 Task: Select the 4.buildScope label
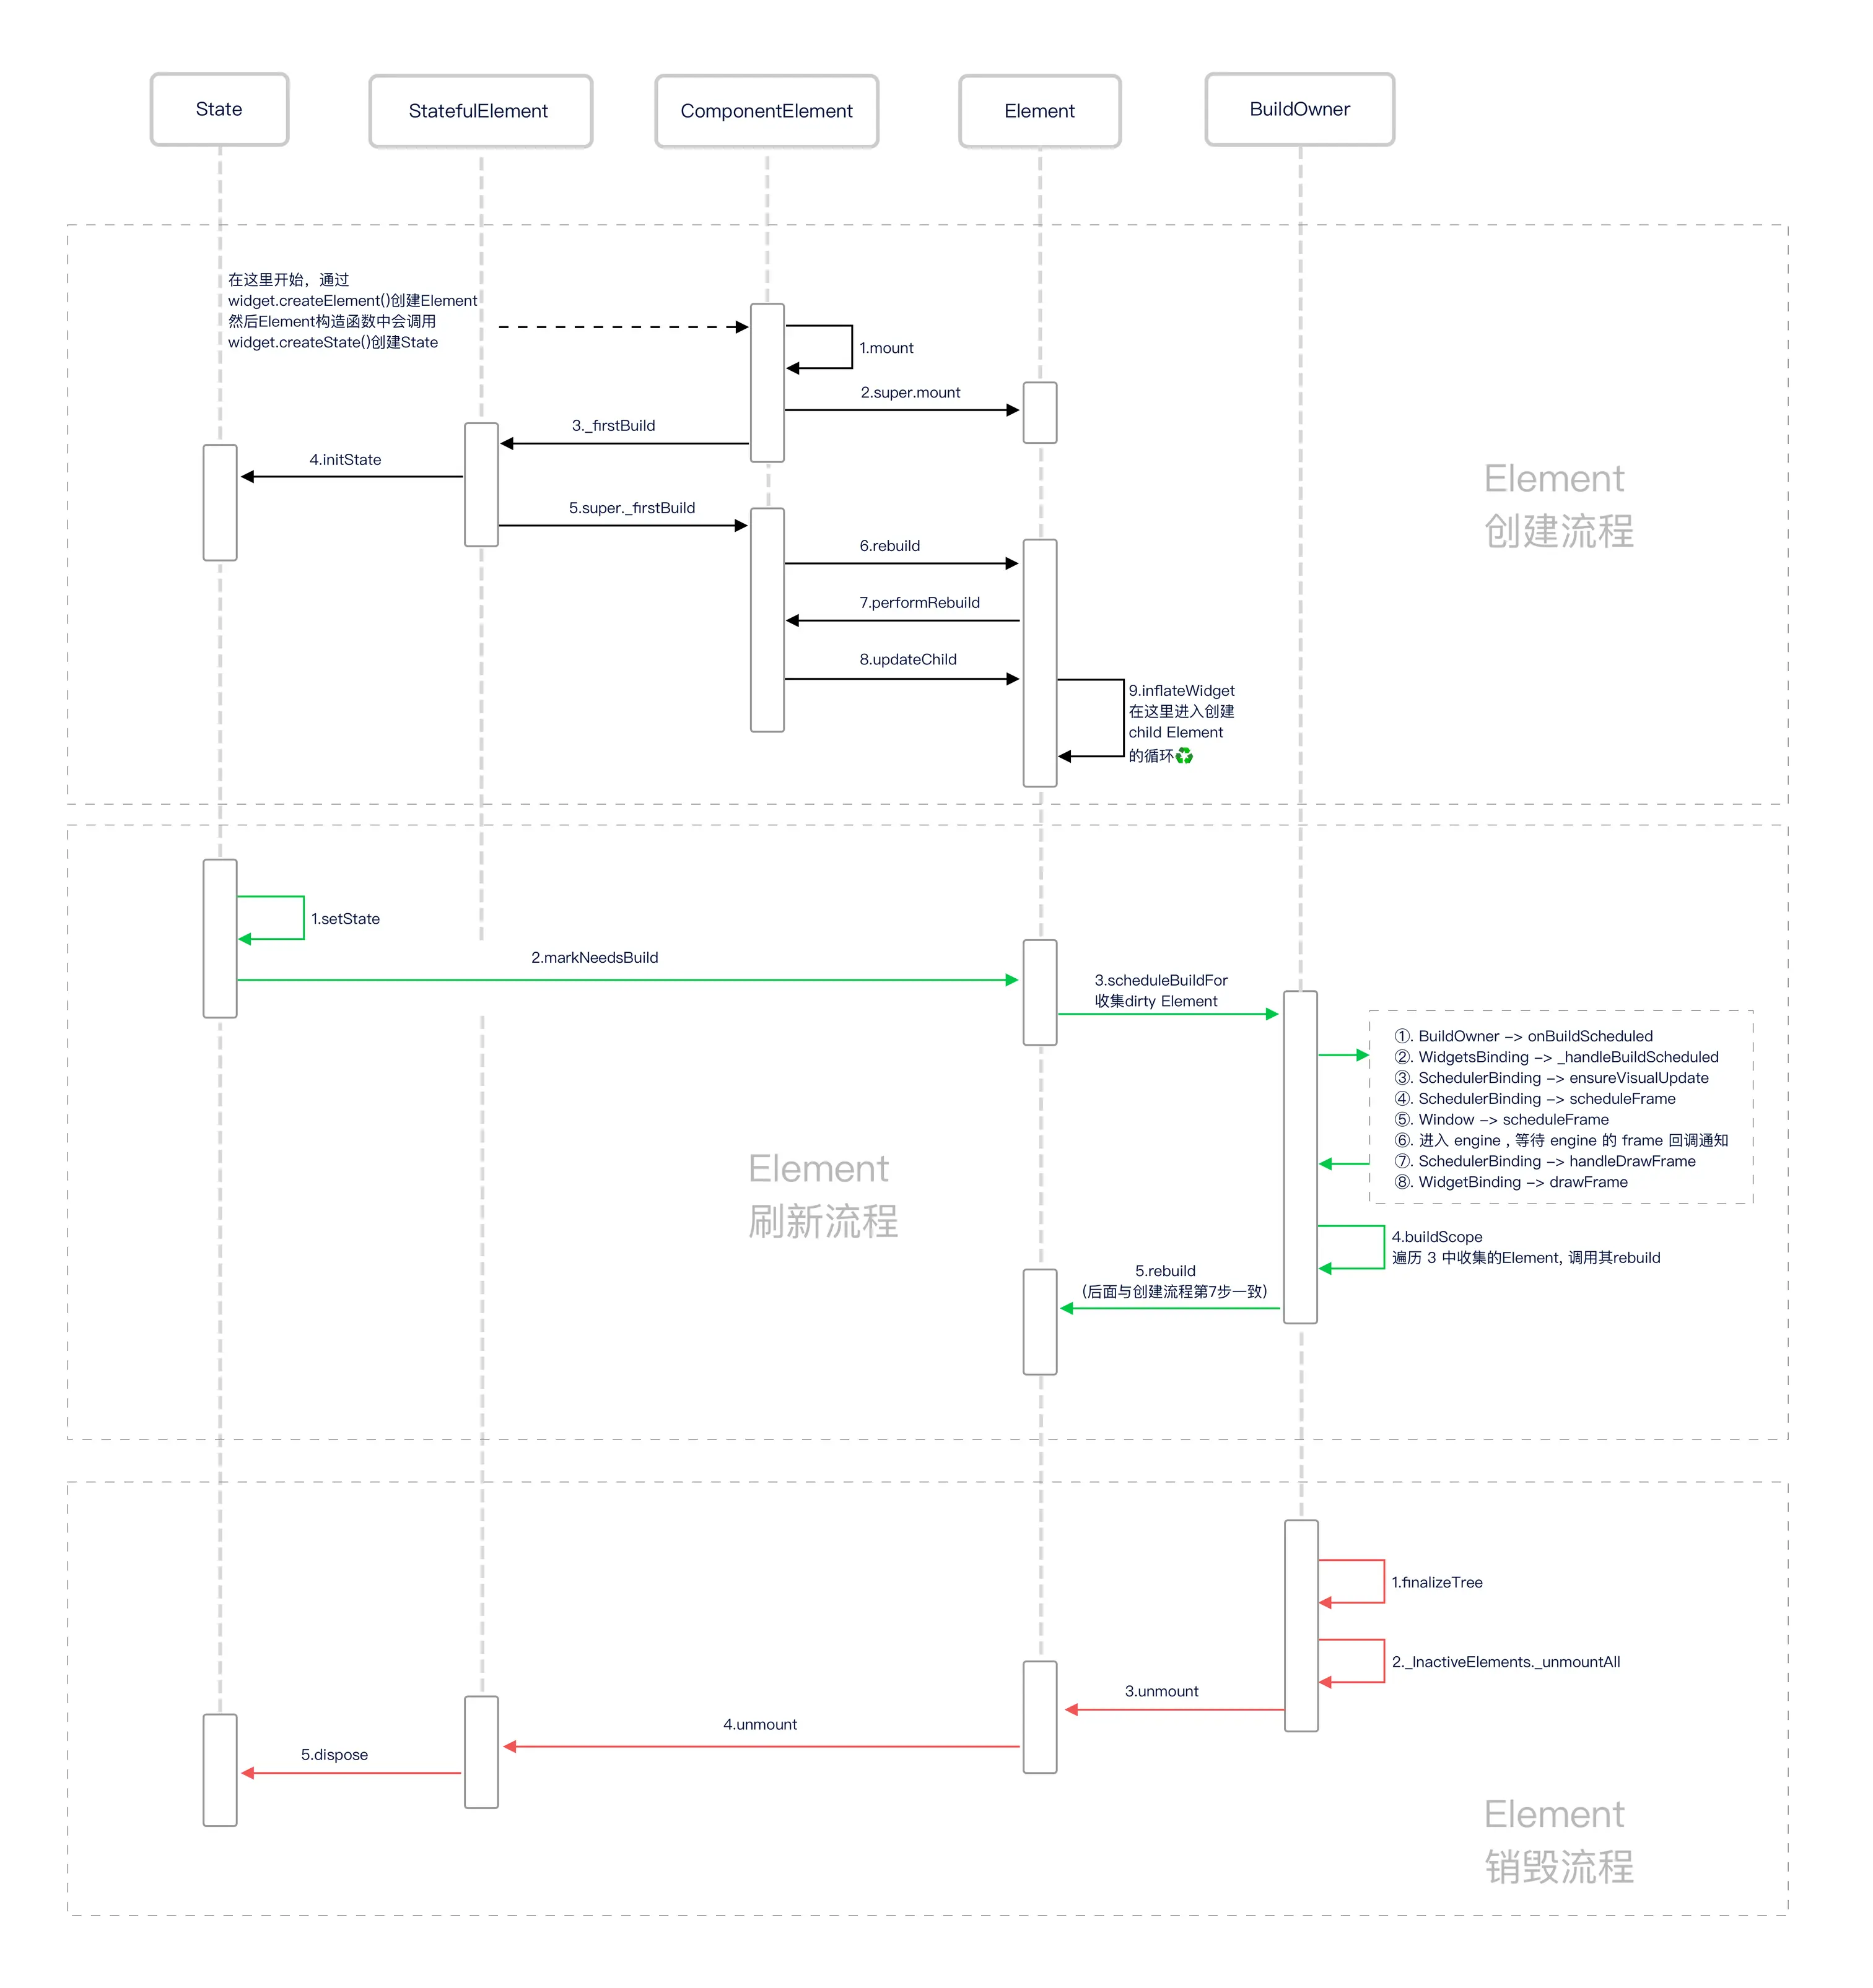pos(1437,1237)
